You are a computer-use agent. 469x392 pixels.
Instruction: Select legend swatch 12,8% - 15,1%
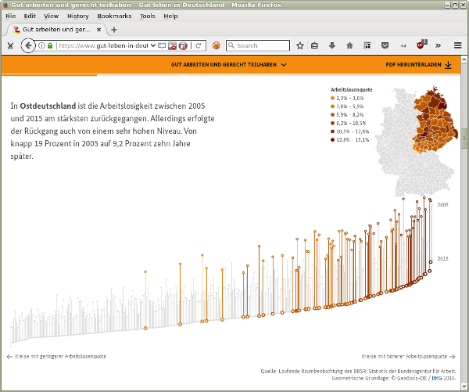coord(332,140)
